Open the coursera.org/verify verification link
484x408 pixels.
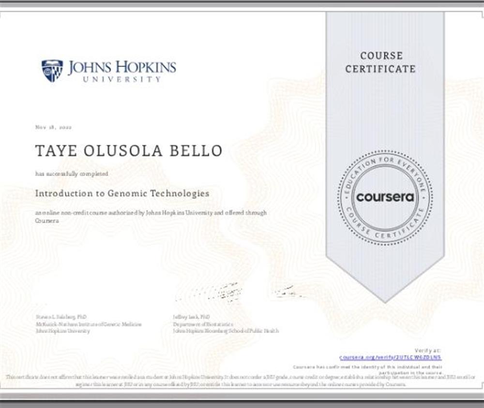point(390,357)
